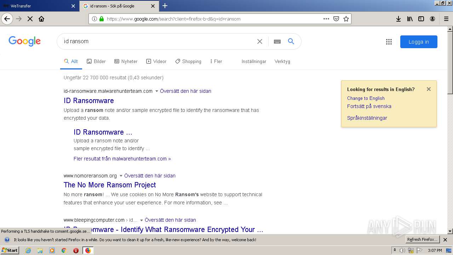Translate the malwarehunterteam result page
453x255 pixels.
[x=185, y=91]
